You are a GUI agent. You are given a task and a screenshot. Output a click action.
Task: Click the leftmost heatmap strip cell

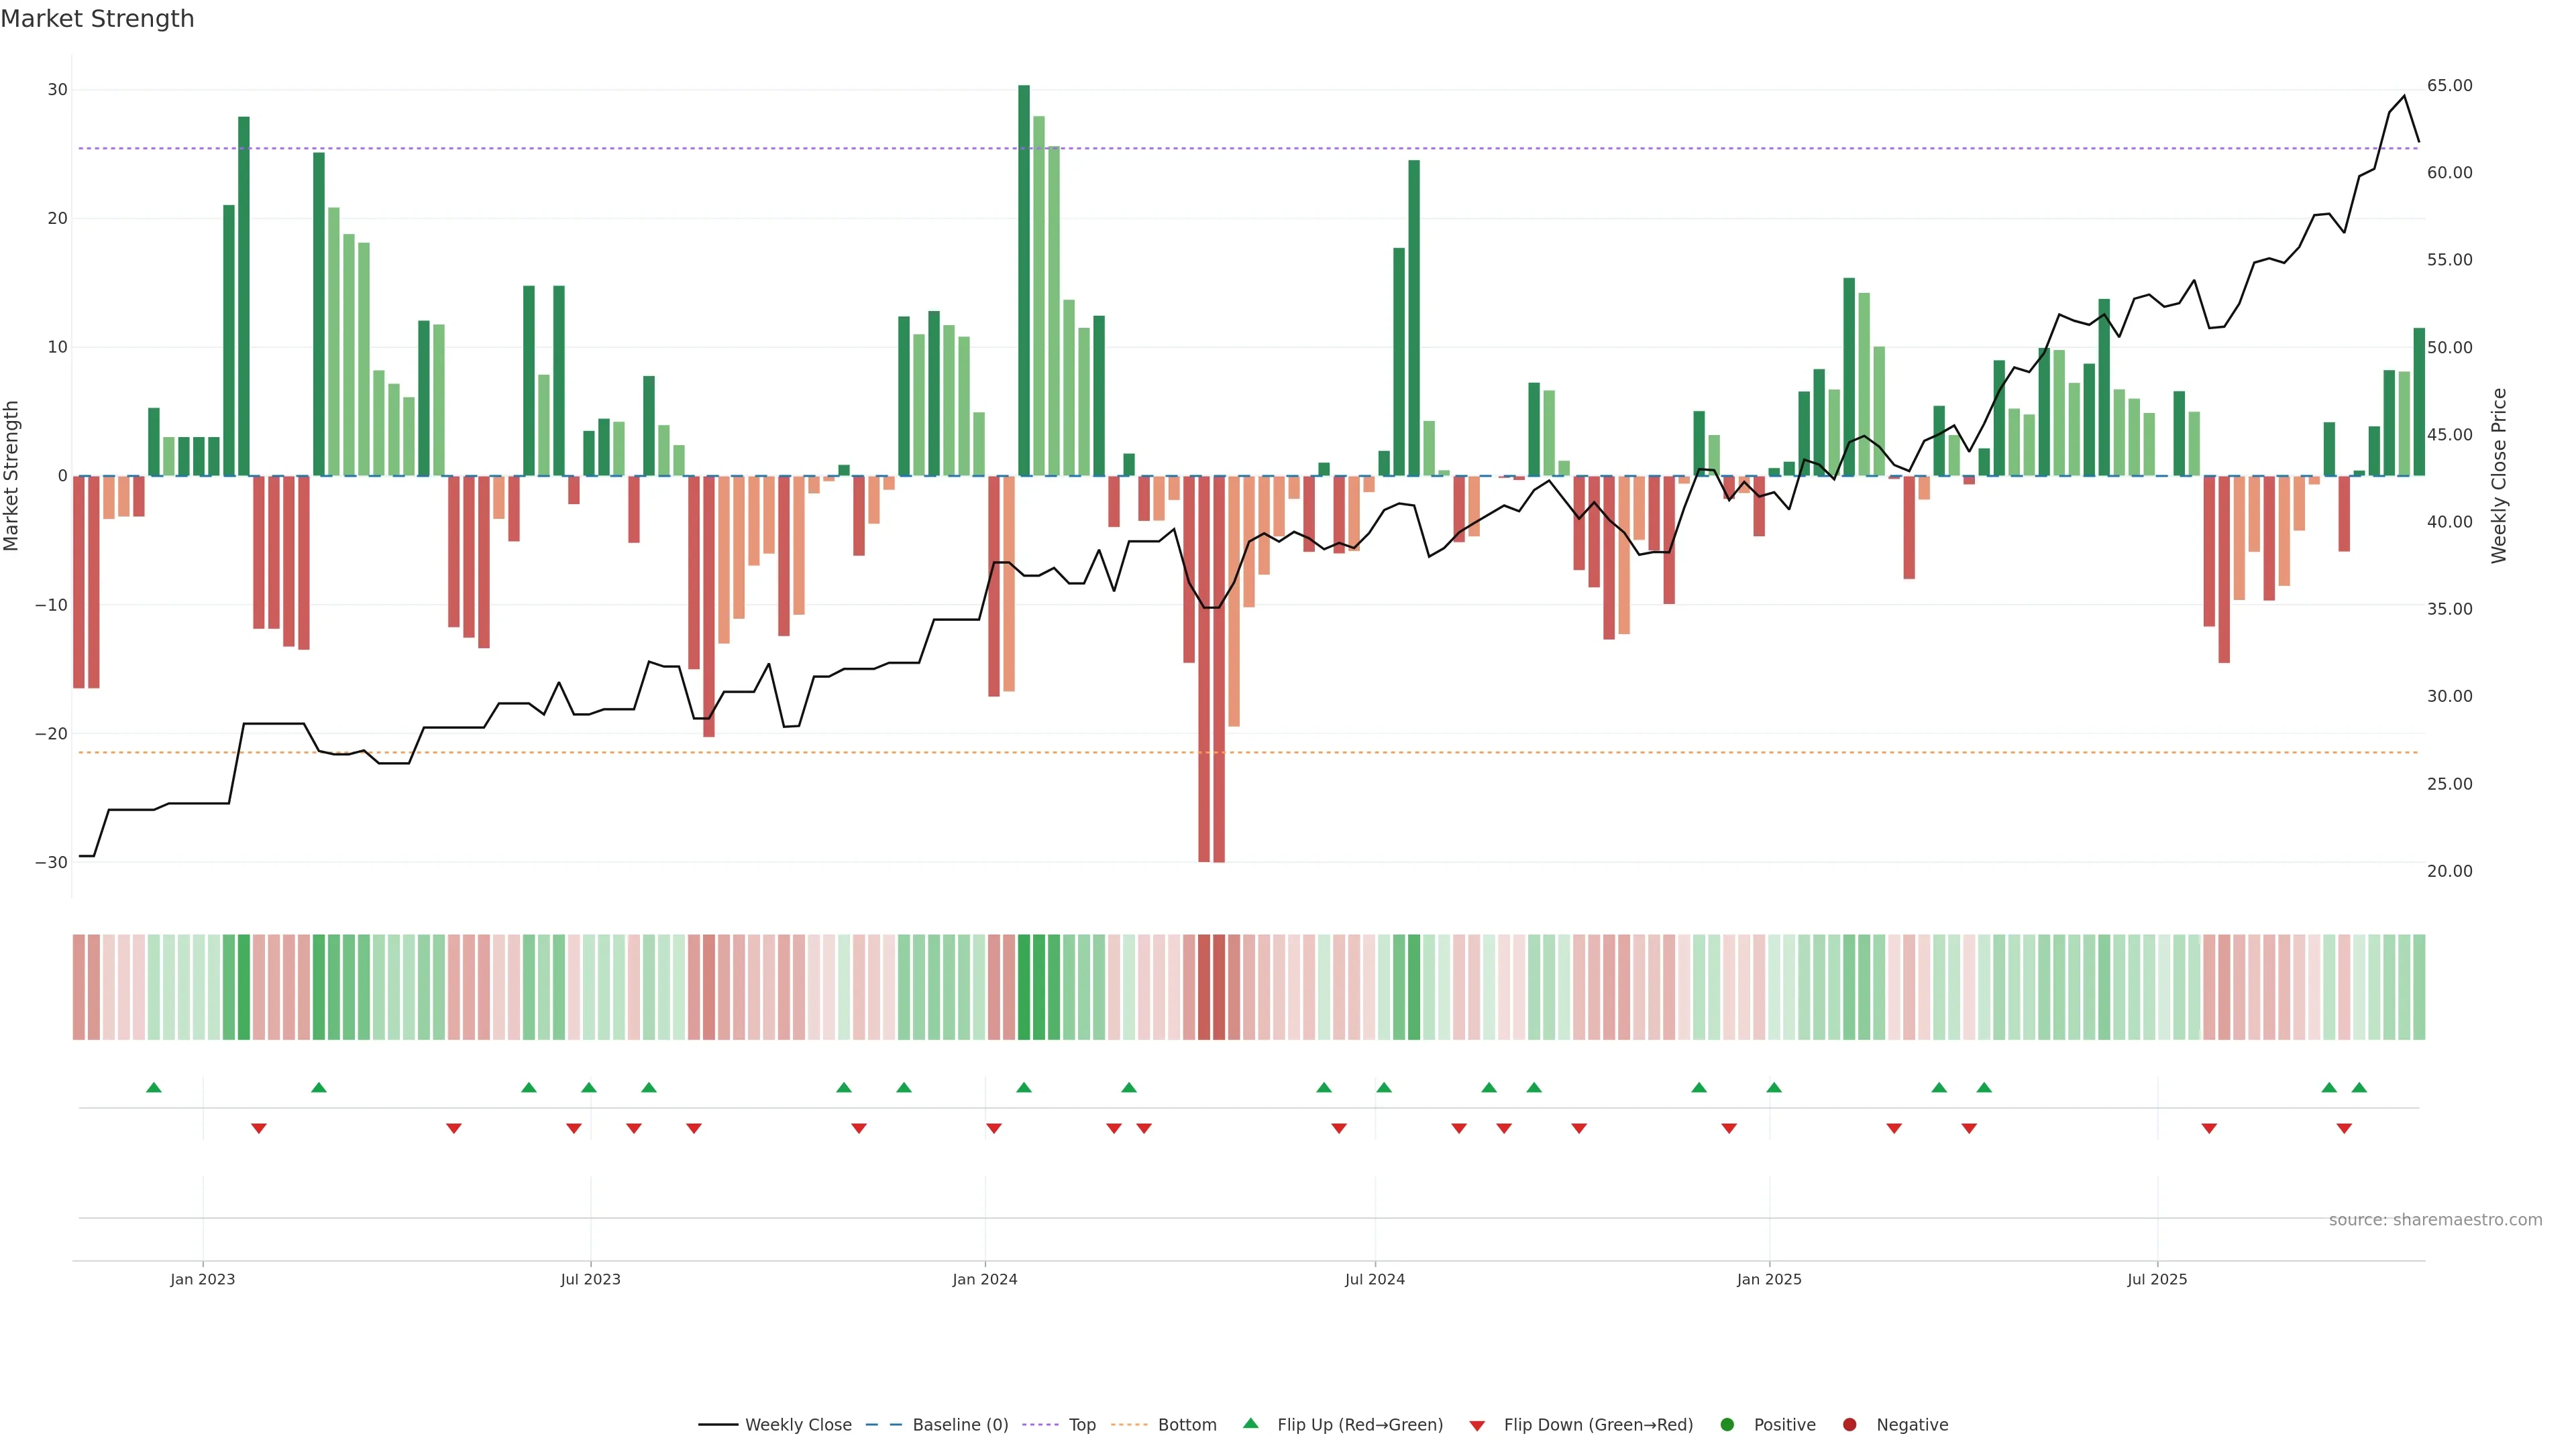pos(78,987)
